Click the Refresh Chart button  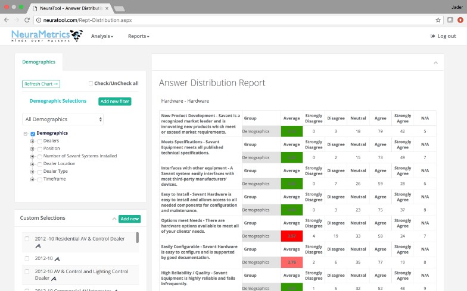(41, 84)
